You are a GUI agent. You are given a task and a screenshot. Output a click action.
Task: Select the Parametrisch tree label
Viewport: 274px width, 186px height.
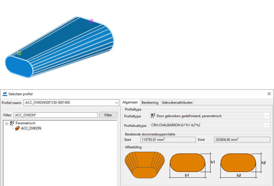tap(26, 123)
